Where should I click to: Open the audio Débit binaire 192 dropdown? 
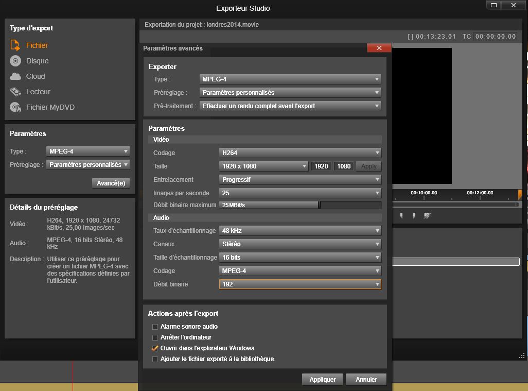(300, 284)
